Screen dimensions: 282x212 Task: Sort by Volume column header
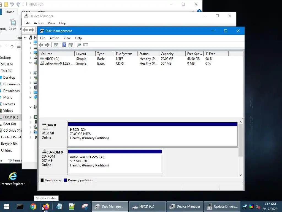coord(57,54)
